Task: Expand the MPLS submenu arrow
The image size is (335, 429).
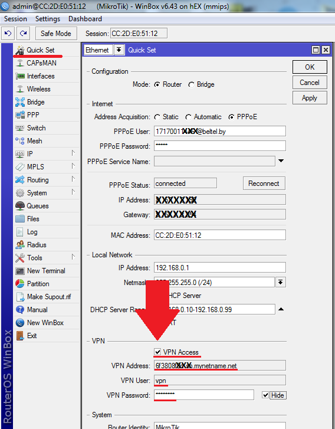Action: point(73,166)
